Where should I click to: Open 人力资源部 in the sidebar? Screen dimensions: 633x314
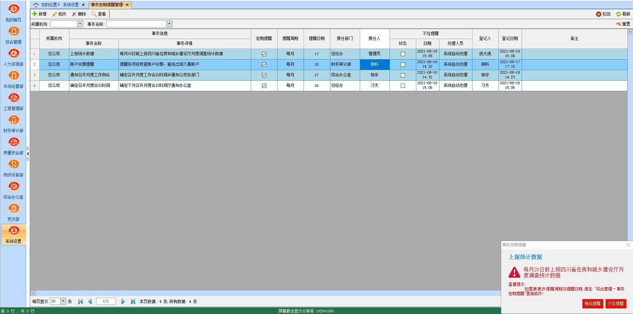coord(14,54)
